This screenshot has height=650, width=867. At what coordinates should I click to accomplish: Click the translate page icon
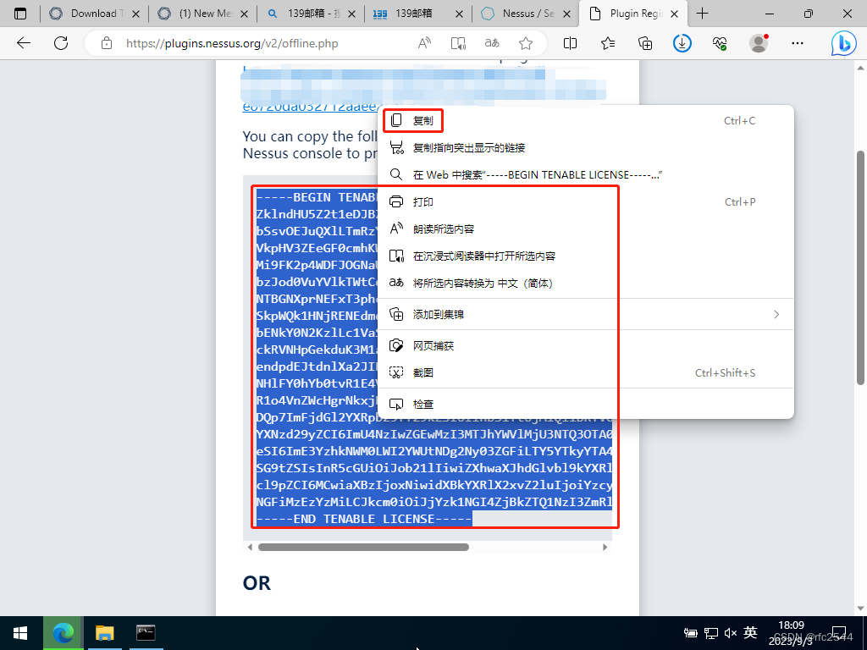click(492, 43)
